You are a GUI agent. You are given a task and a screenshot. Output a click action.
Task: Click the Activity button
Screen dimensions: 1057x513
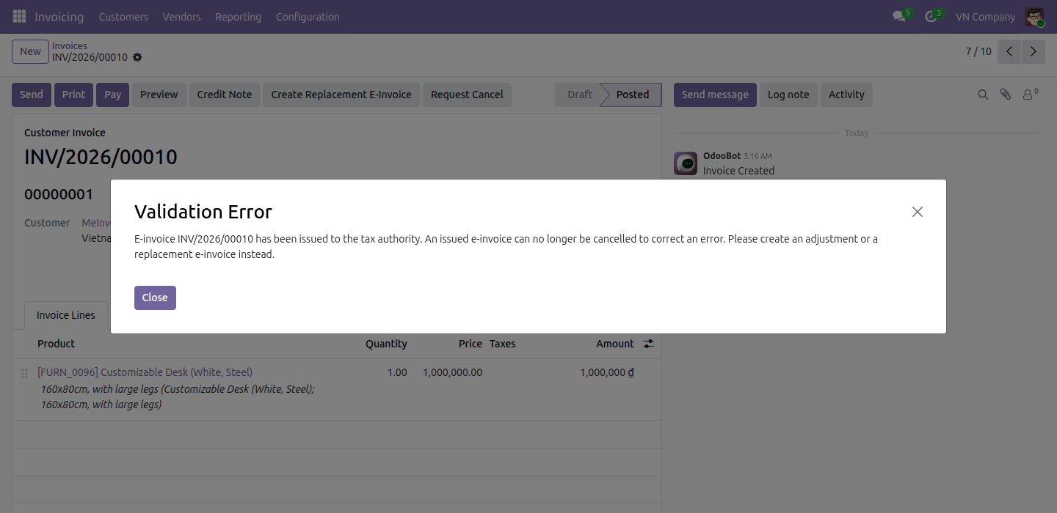coord(846,95)
